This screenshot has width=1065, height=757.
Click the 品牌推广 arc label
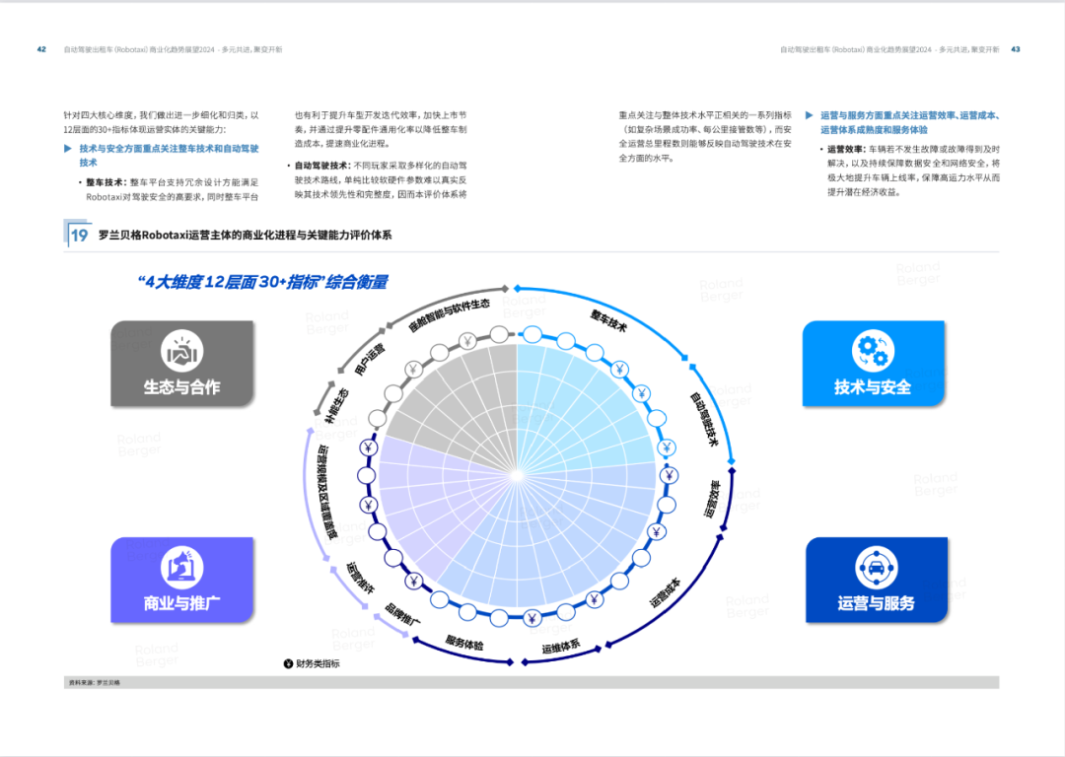402,614
